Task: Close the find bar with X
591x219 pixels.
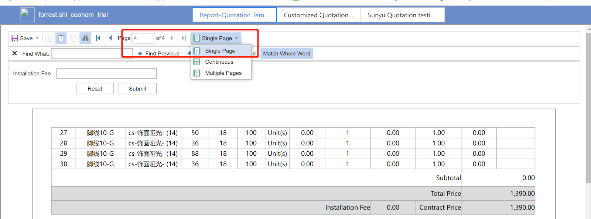Action: tap(15, 53)
